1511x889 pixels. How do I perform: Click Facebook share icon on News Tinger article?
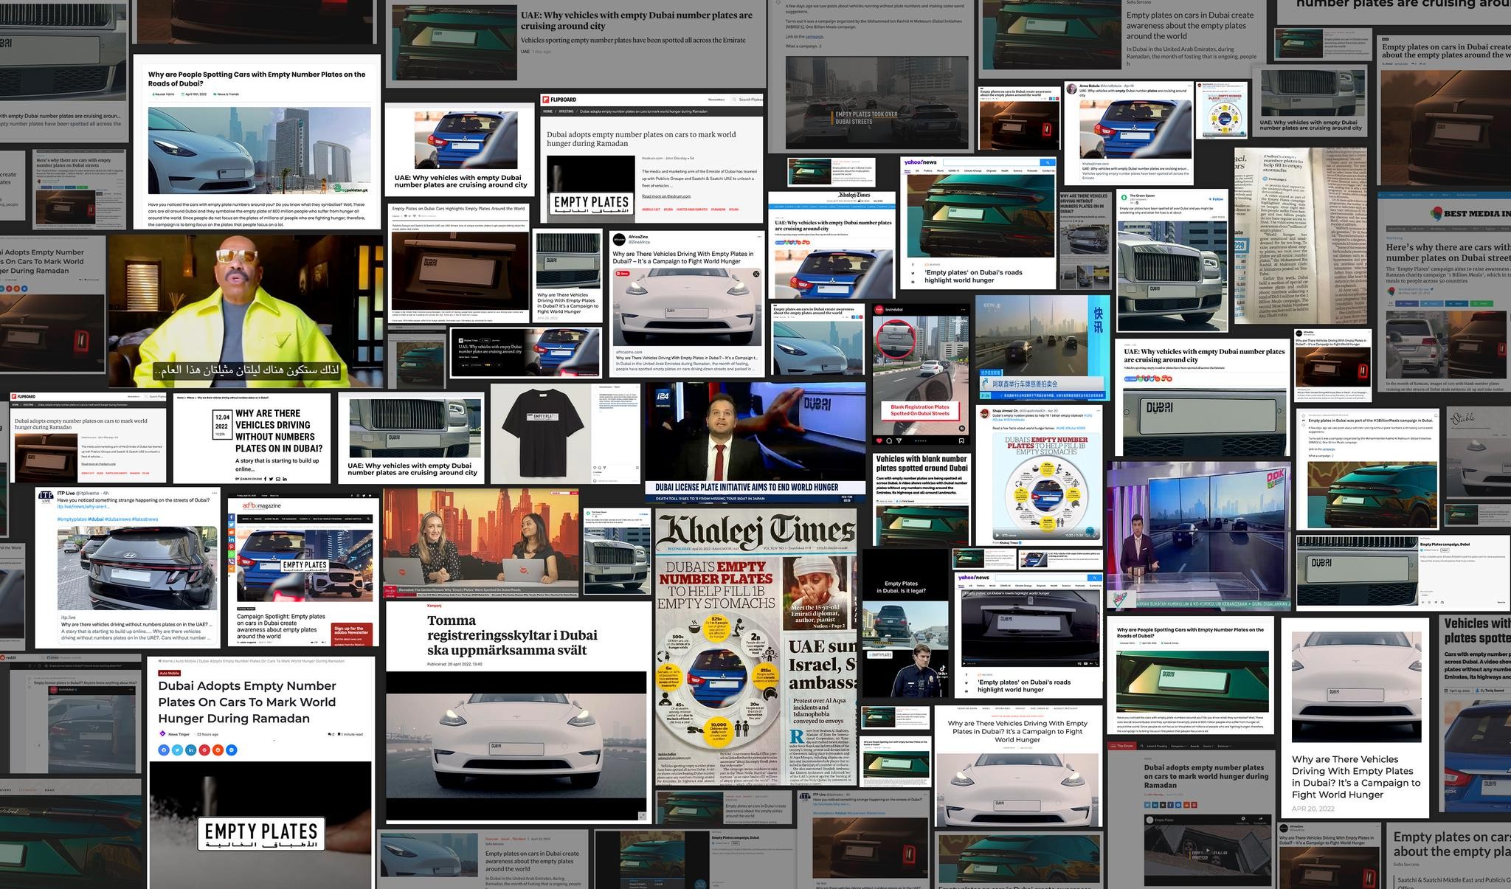click(x=164, y=750)
